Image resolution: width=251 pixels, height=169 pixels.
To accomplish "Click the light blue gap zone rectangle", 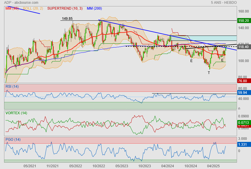I will click(204, 38).
